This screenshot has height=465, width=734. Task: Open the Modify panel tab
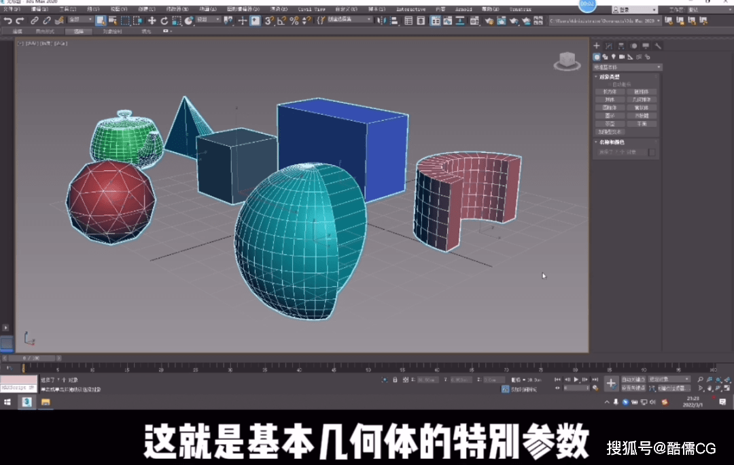(x=608, y=46)
